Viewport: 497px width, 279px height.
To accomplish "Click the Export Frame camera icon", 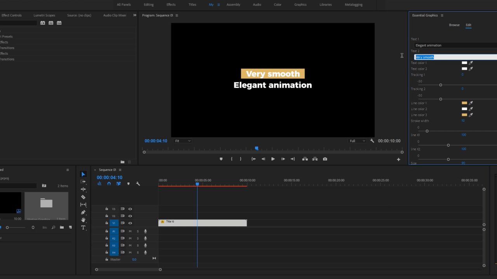I will tap(325, 159).
